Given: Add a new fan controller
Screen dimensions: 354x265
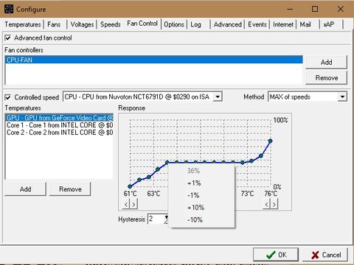Looking at the screenshot, I should point(326,63).
